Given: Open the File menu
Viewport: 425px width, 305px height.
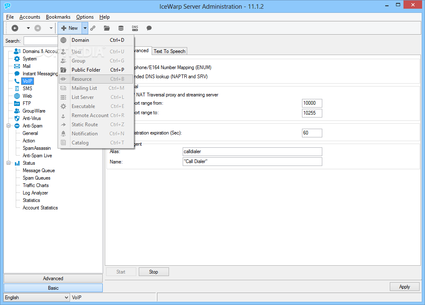Looking at the screenshot, I should pyautogui.click(x=10, y=17).
